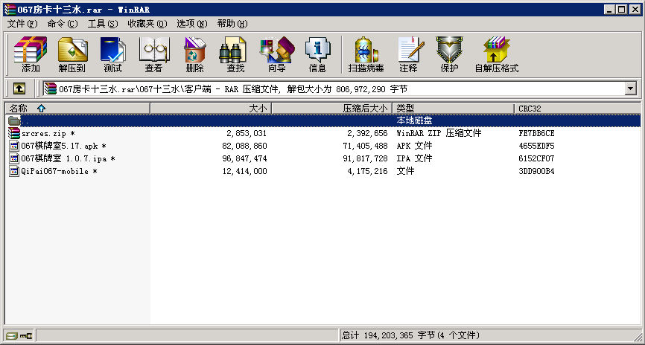Open the File (文件) menu
Viewport: 645px width, 345px height.
pyautogui.click(x=22, y=24)
